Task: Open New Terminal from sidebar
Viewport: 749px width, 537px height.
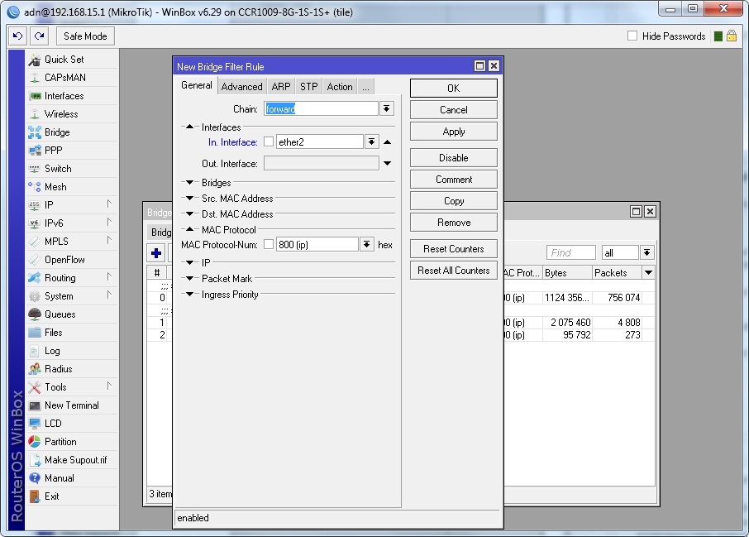Action: [x=71, y=405]
